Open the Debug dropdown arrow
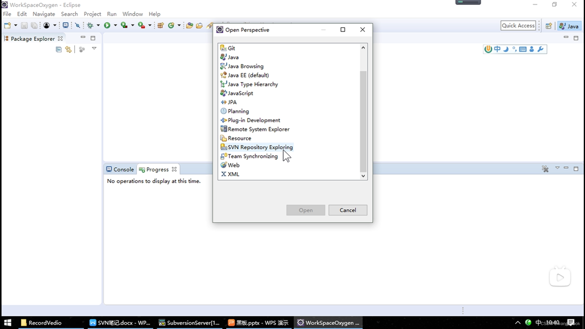 98,26
